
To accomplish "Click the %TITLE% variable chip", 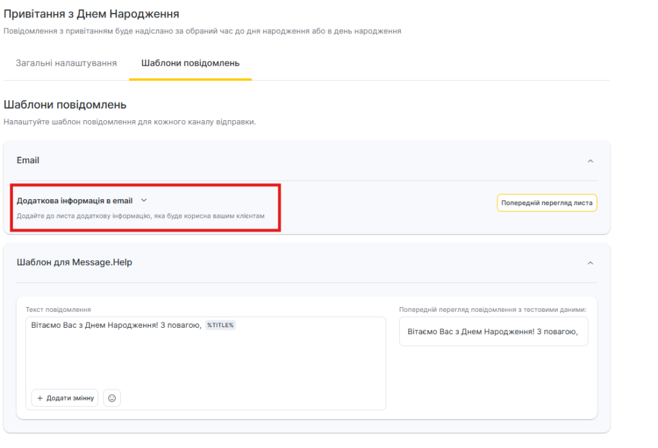I will tap(220, 325).
